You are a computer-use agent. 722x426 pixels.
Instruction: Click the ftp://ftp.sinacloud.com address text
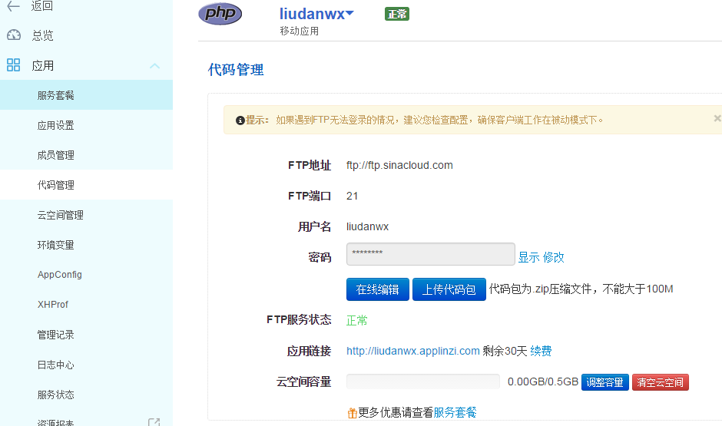click(399, 165)
